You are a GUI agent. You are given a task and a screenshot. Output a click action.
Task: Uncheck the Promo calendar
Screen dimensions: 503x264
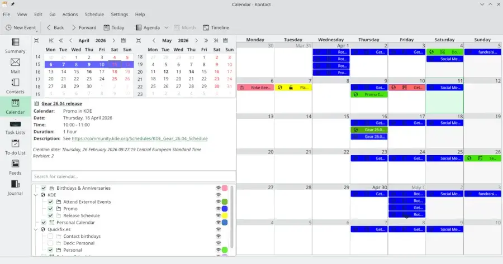(50, 209)
